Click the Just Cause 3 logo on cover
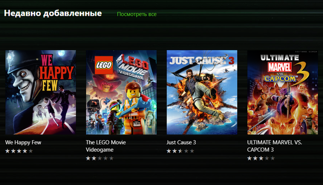This screenshot has width=323, height=185. click(202, 60)
